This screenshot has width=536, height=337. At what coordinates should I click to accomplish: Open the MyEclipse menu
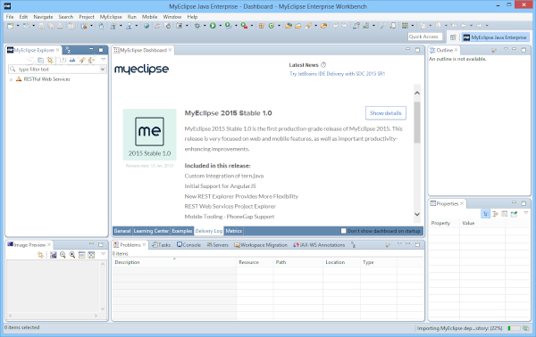click(x=111, y=17)
